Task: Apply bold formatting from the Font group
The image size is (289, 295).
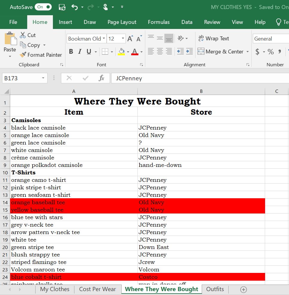Action: click(x=71, y=51)
